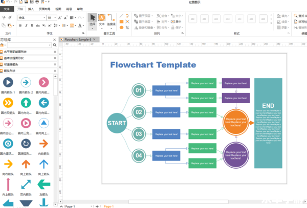The image size is (307, 208).
Task: Toggle underline formatting
Action: click(32, 26)
